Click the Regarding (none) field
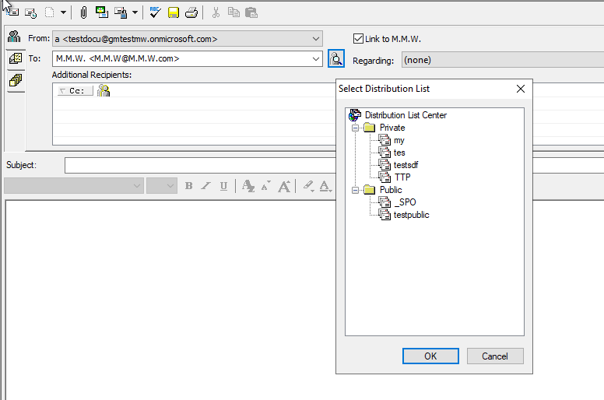The image size is (604, 400). point(503,60)
